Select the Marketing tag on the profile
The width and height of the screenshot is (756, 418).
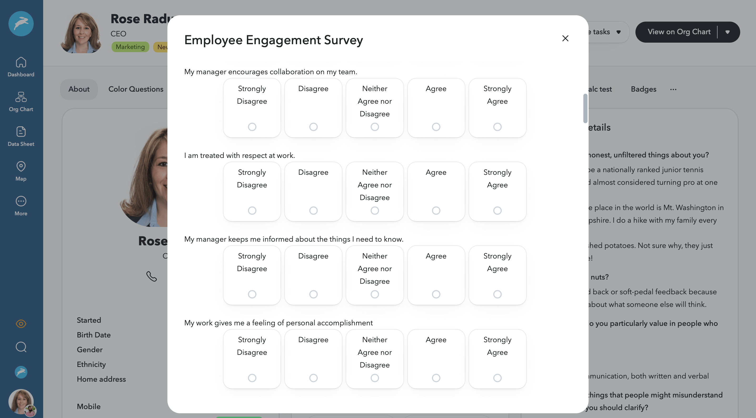click(x=130, y=47)
